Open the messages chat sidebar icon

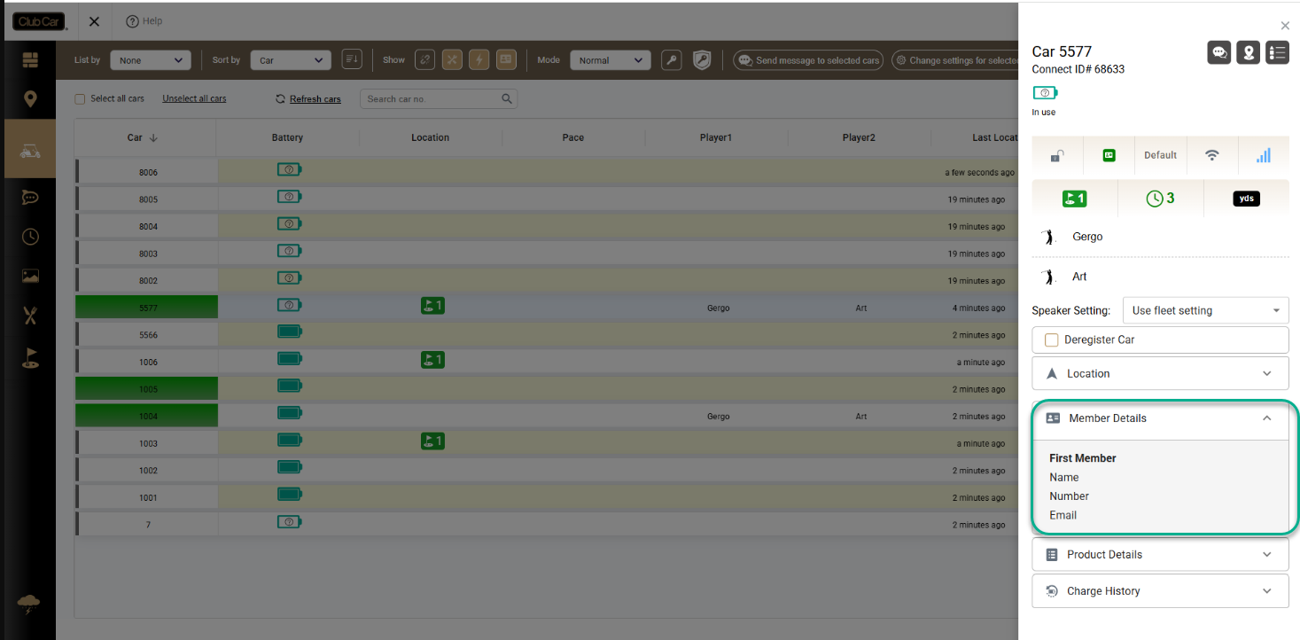click(30, 198)
